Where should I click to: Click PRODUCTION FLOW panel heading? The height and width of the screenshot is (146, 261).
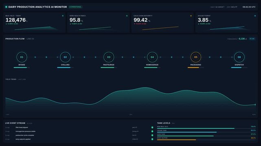point(15,39)
